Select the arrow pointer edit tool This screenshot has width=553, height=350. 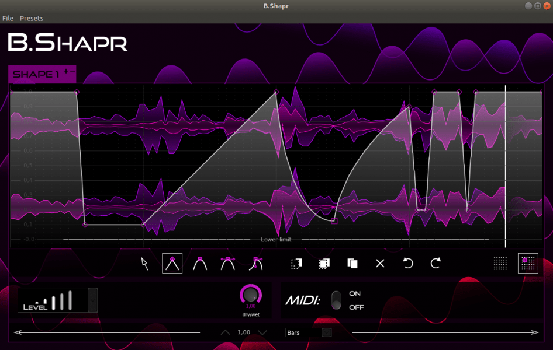pos(144,264)
